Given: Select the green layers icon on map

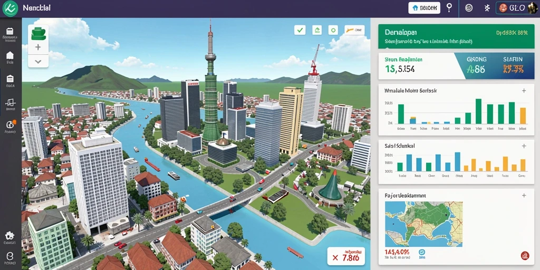Looking at the screenshot, I should (x=38, y=33).
